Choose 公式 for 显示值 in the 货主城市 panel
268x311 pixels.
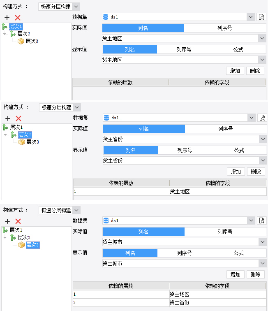pyautogui.click(x=238, y=253)
